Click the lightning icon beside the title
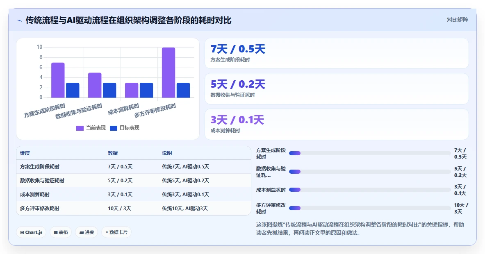485x254 pixels. [x=20, y=21]
